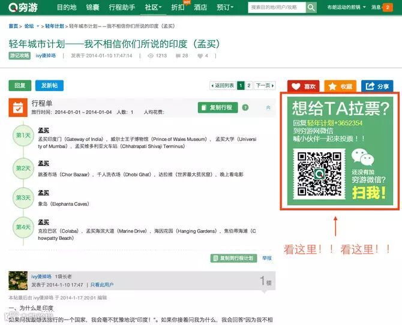Click ivy username in first post header
The height and width of the screenshot is (325, 402).
(x=41, y=276)
